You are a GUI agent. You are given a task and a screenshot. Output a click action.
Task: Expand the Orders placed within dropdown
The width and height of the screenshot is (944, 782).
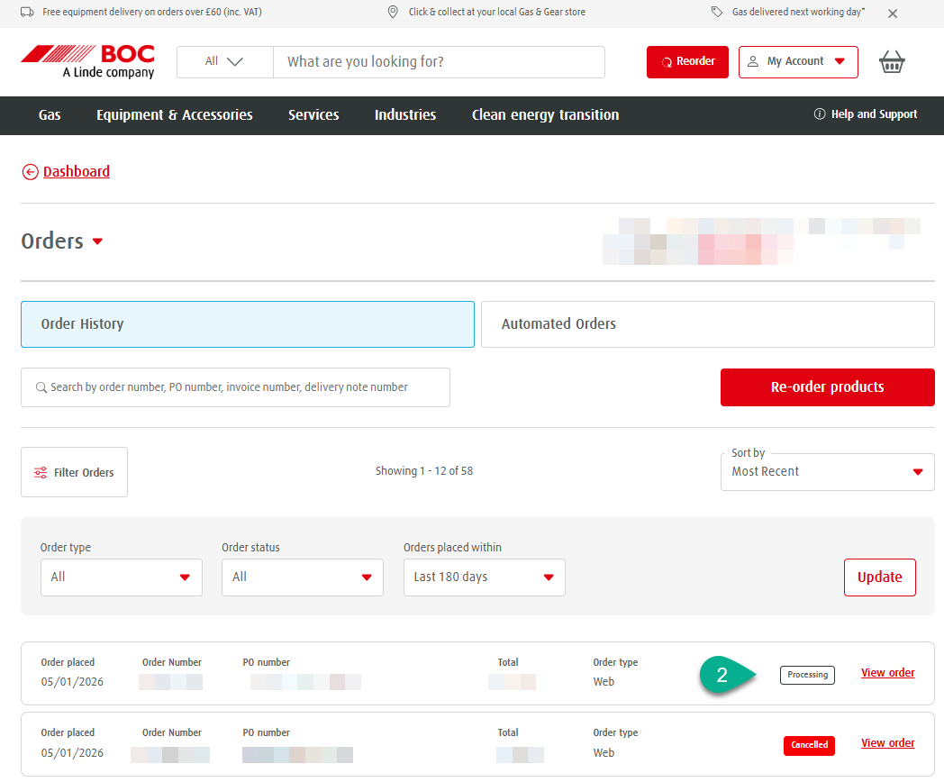[x=484, y=577]
